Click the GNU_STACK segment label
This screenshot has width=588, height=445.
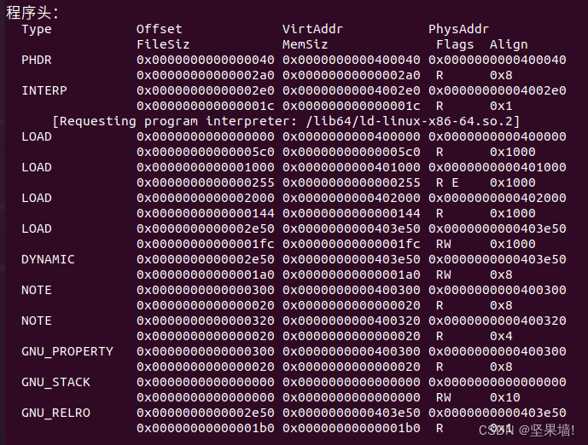(55, 383)
